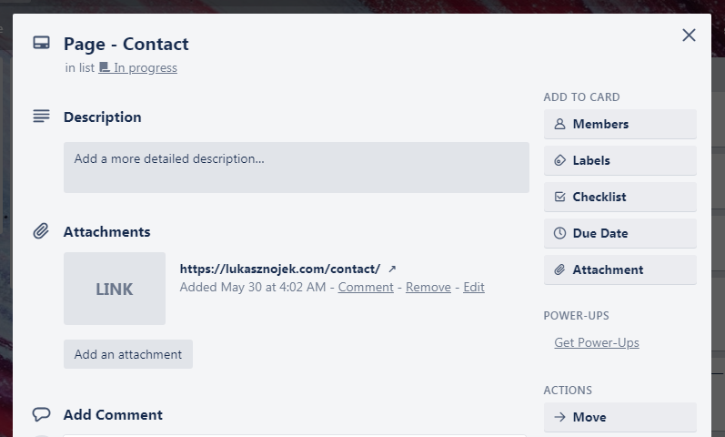
Task: Open link via external arrow icon
Action: click(x=392, y=269)
